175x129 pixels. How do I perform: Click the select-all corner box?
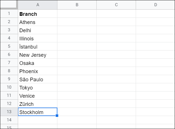(9, 5)
